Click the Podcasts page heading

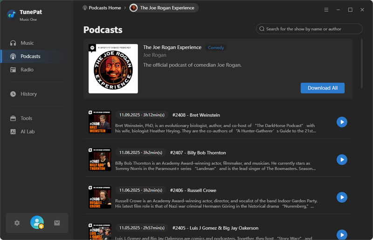point(103,30)
